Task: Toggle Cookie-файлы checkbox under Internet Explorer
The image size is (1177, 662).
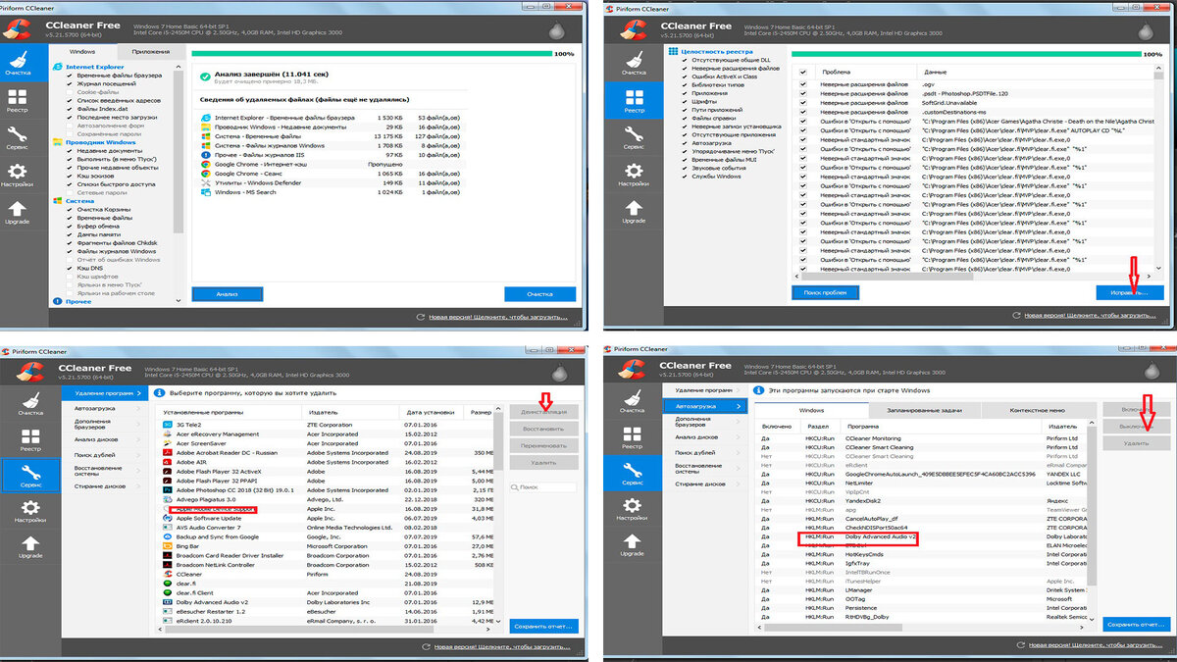Action: coord(69,92)
